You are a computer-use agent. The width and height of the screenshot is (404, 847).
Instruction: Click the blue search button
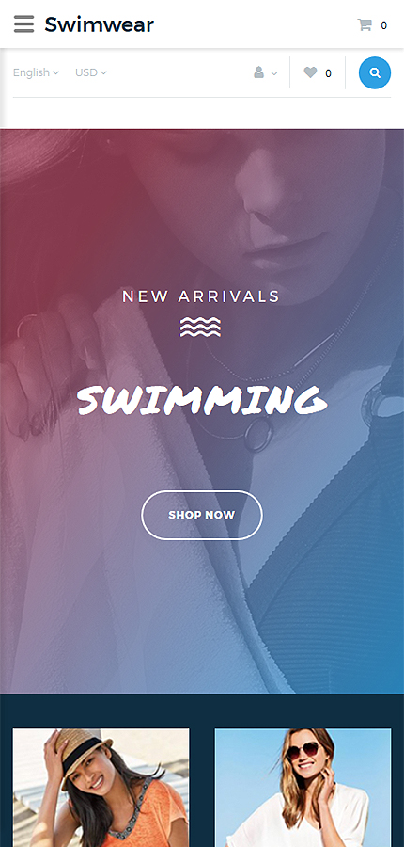[x=375, y=72]
